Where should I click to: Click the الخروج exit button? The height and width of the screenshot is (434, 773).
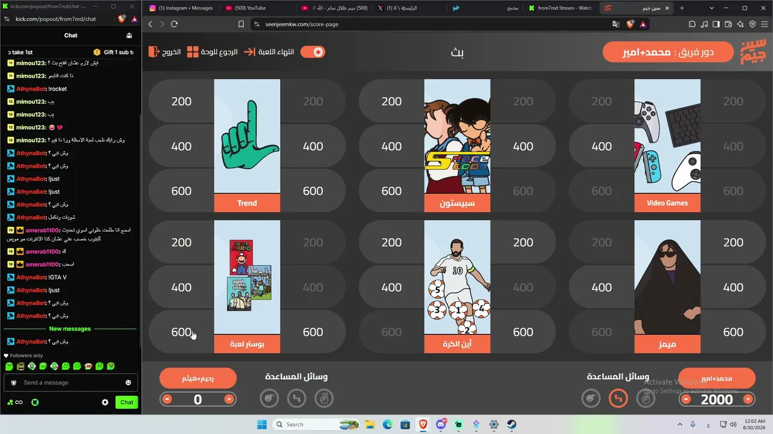point(164,52)
